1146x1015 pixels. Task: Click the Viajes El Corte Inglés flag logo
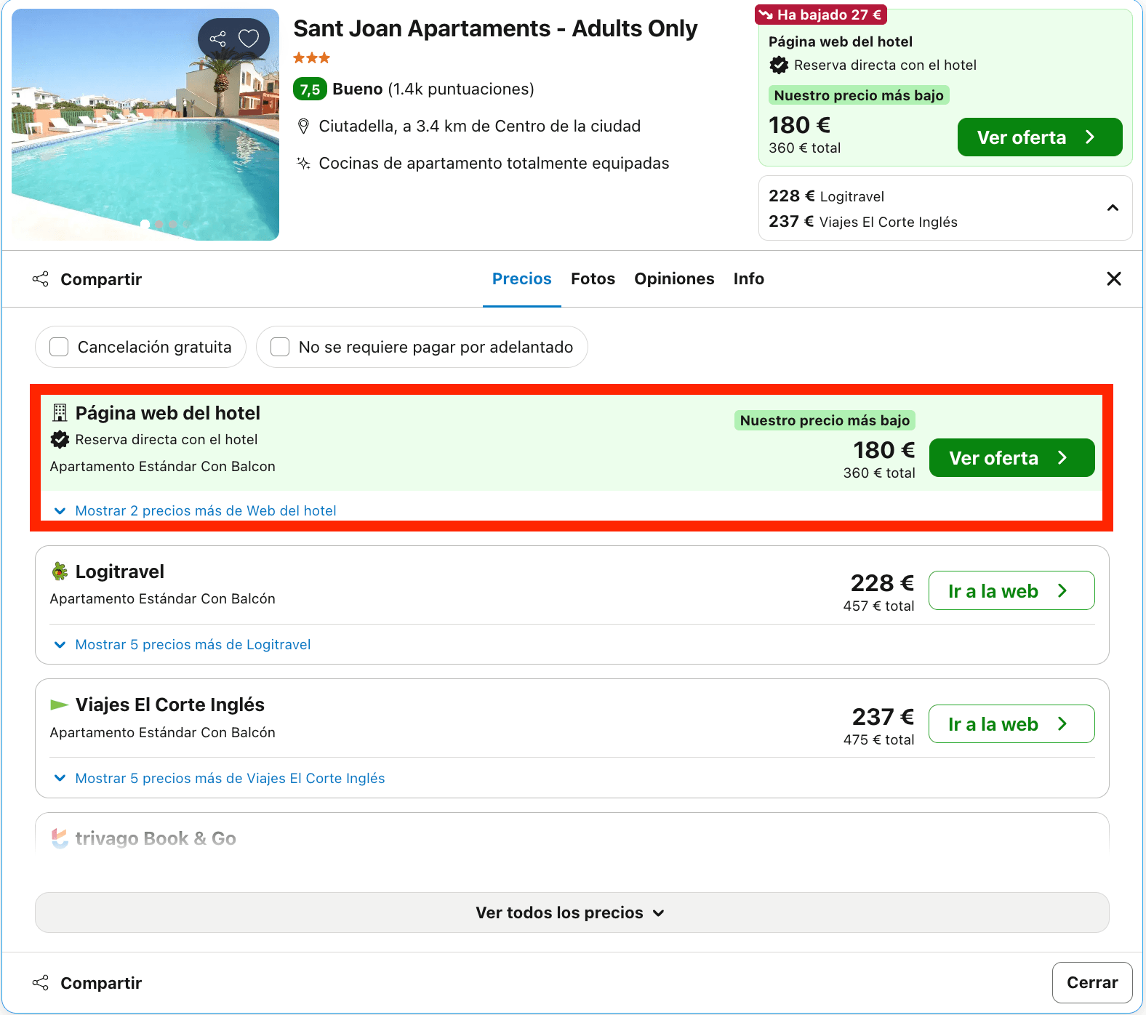click(x=60, y=705)
